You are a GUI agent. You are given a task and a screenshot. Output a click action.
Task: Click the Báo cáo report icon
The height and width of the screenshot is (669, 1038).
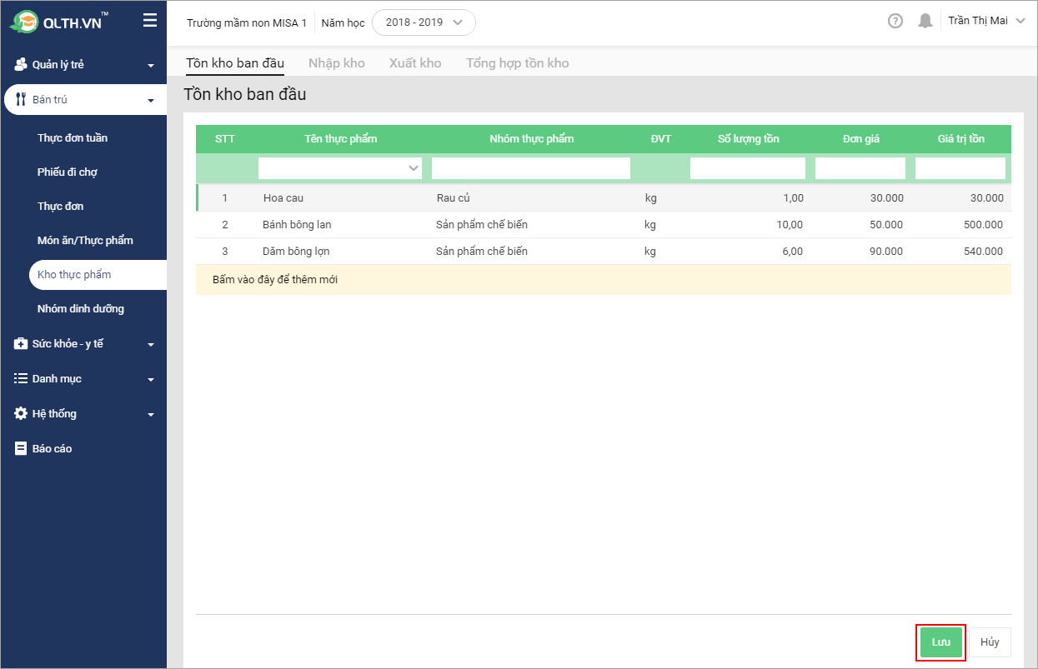(x=21, y=448)
